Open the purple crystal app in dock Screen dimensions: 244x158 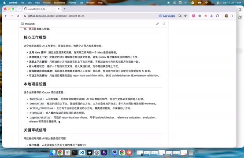coord(104,153)
